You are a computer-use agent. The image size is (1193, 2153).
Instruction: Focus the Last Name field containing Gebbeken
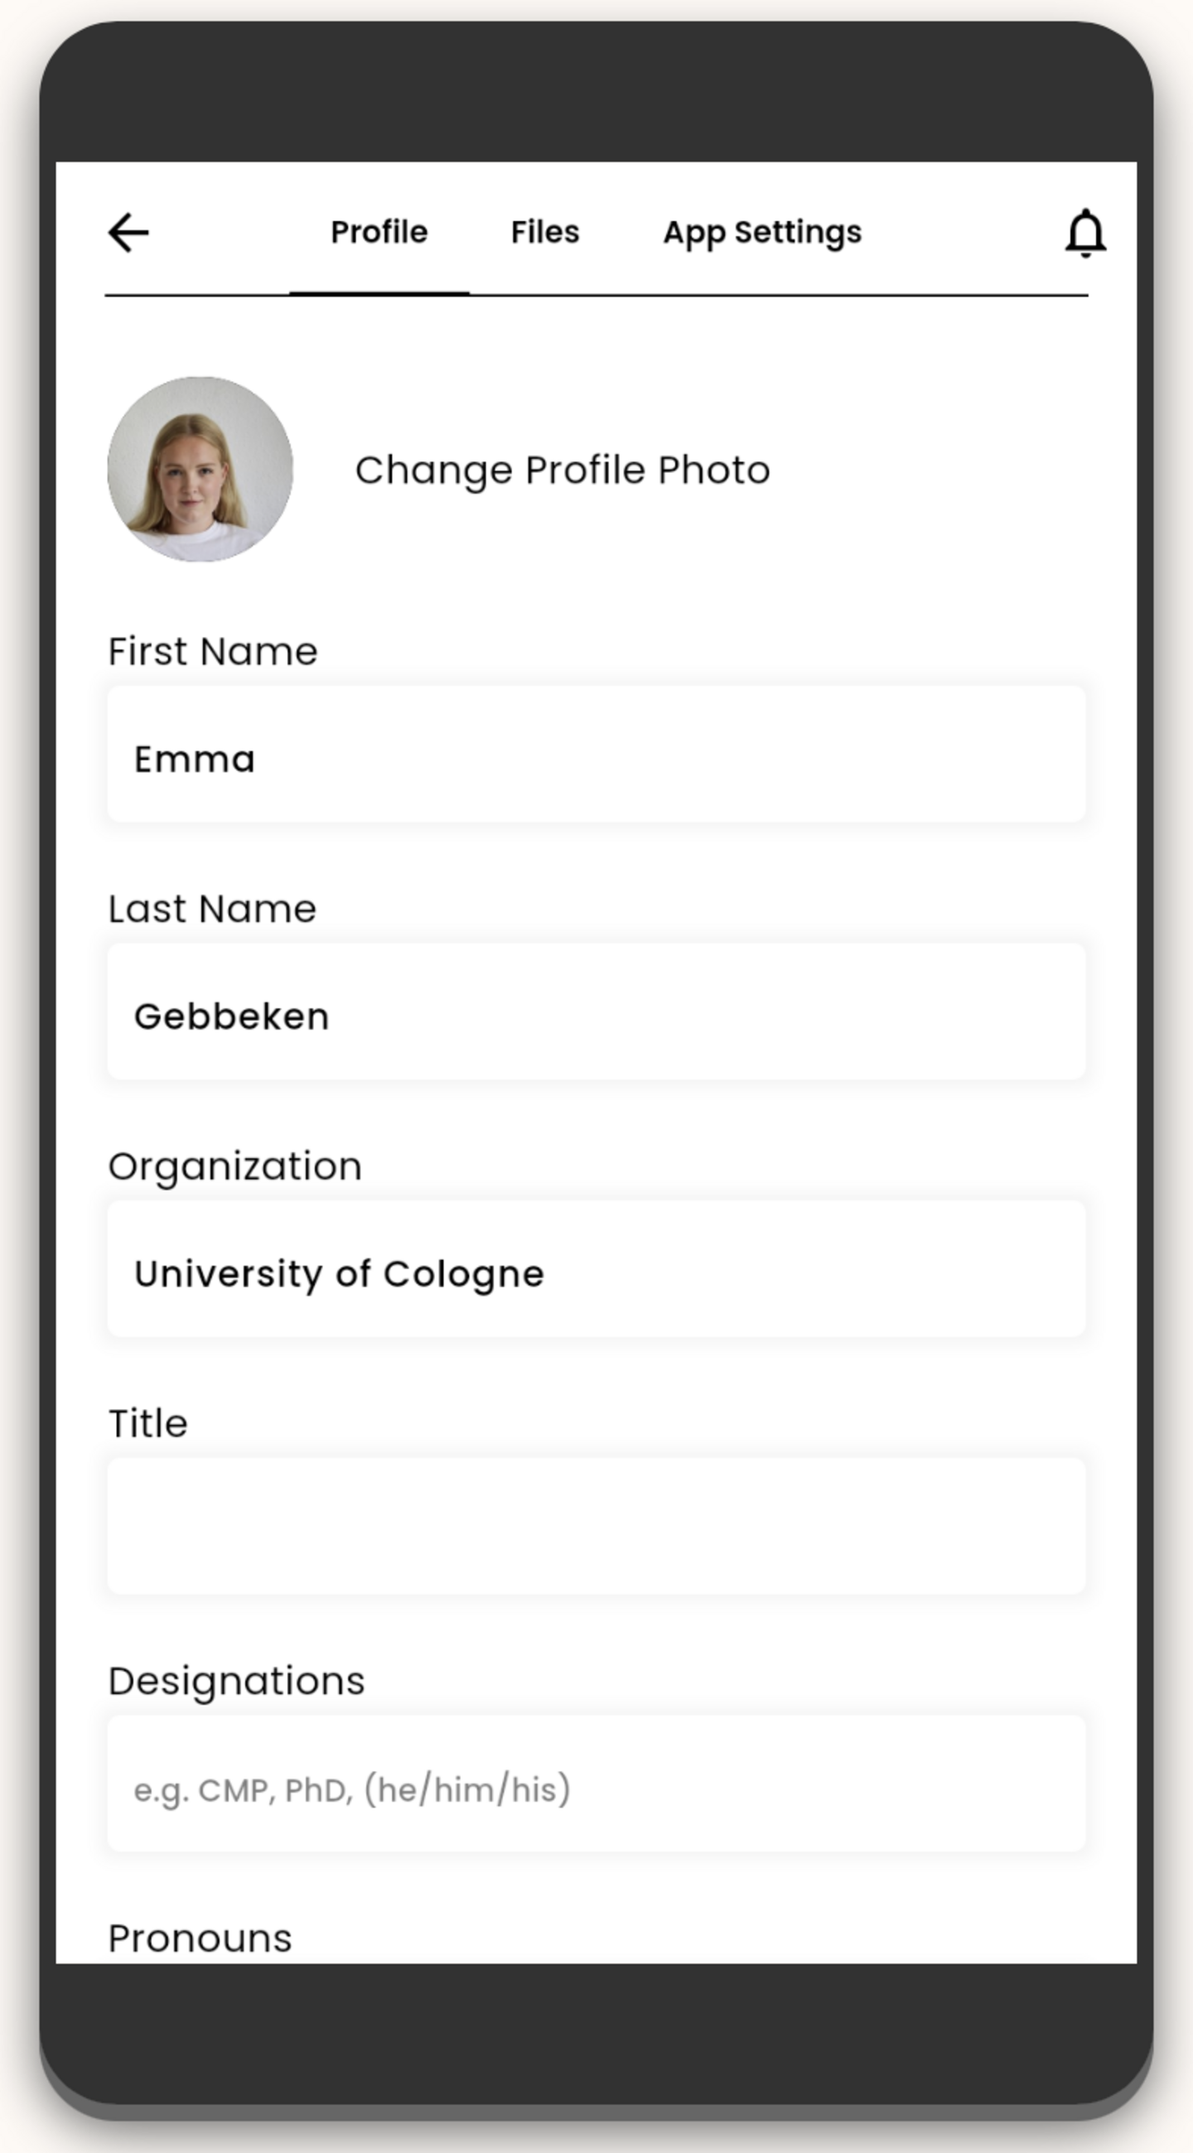tap(596, 1011)
